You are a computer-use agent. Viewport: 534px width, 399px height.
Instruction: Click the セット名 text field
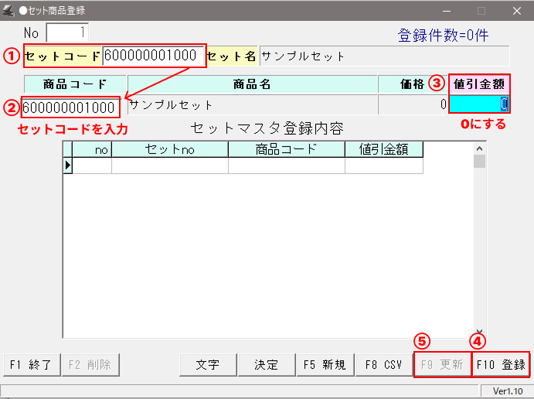coord(384,56)
